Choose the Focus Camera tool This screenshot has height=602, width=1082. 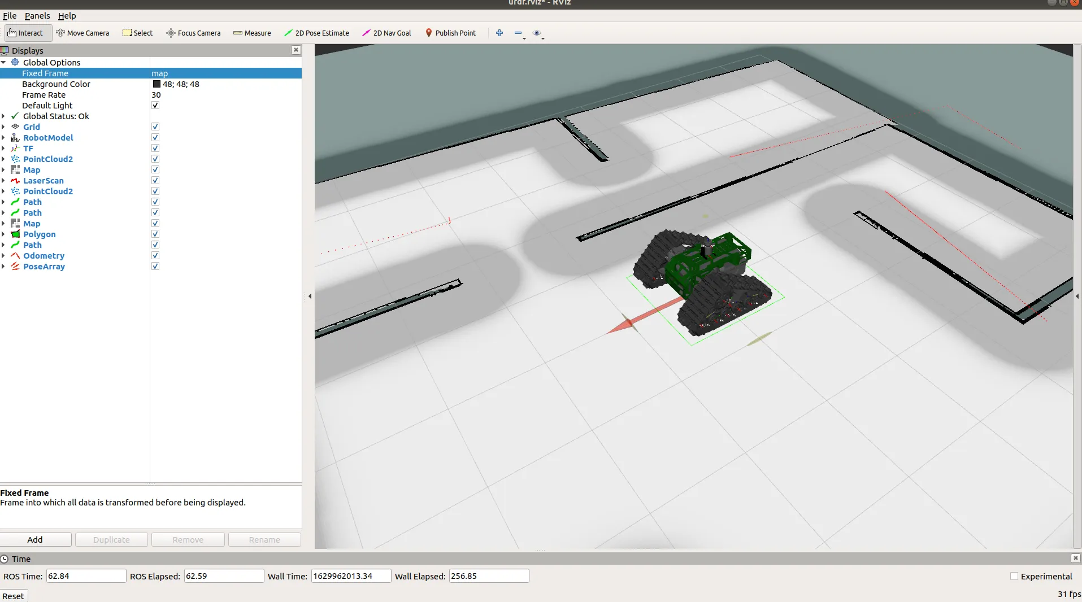[x=193, y=33]
